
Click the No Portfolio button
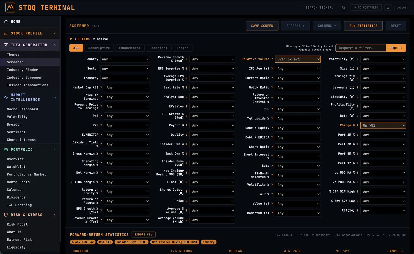pos(366,8)
